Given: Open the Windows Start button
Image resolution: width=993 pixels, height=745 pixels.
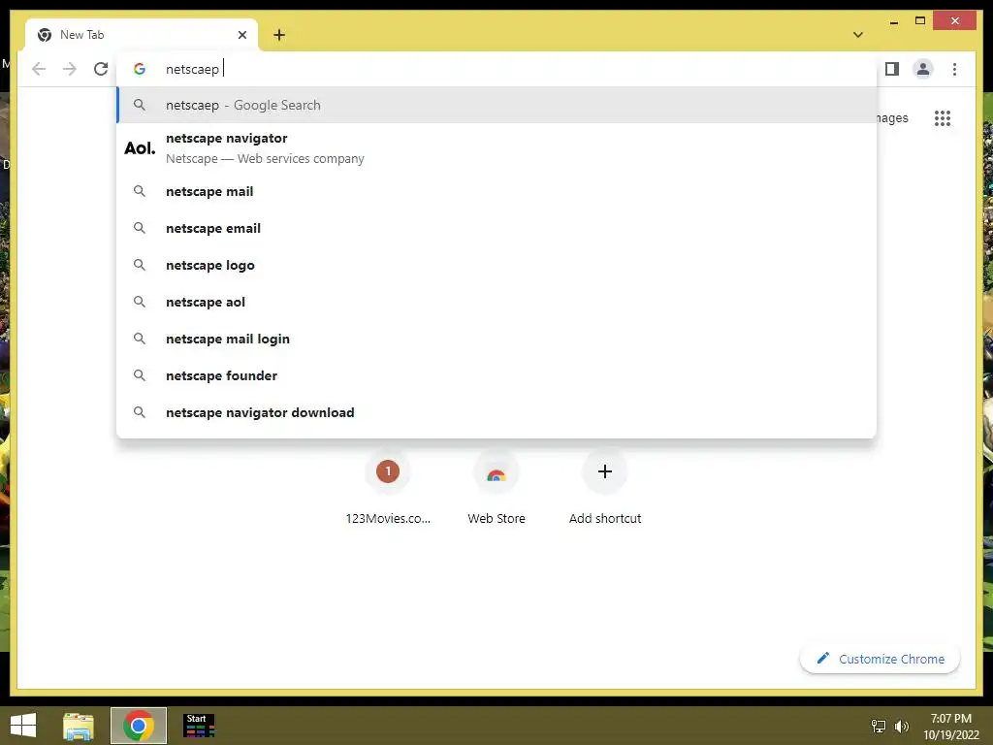Looking at the screenshot, I should point(23,726).
